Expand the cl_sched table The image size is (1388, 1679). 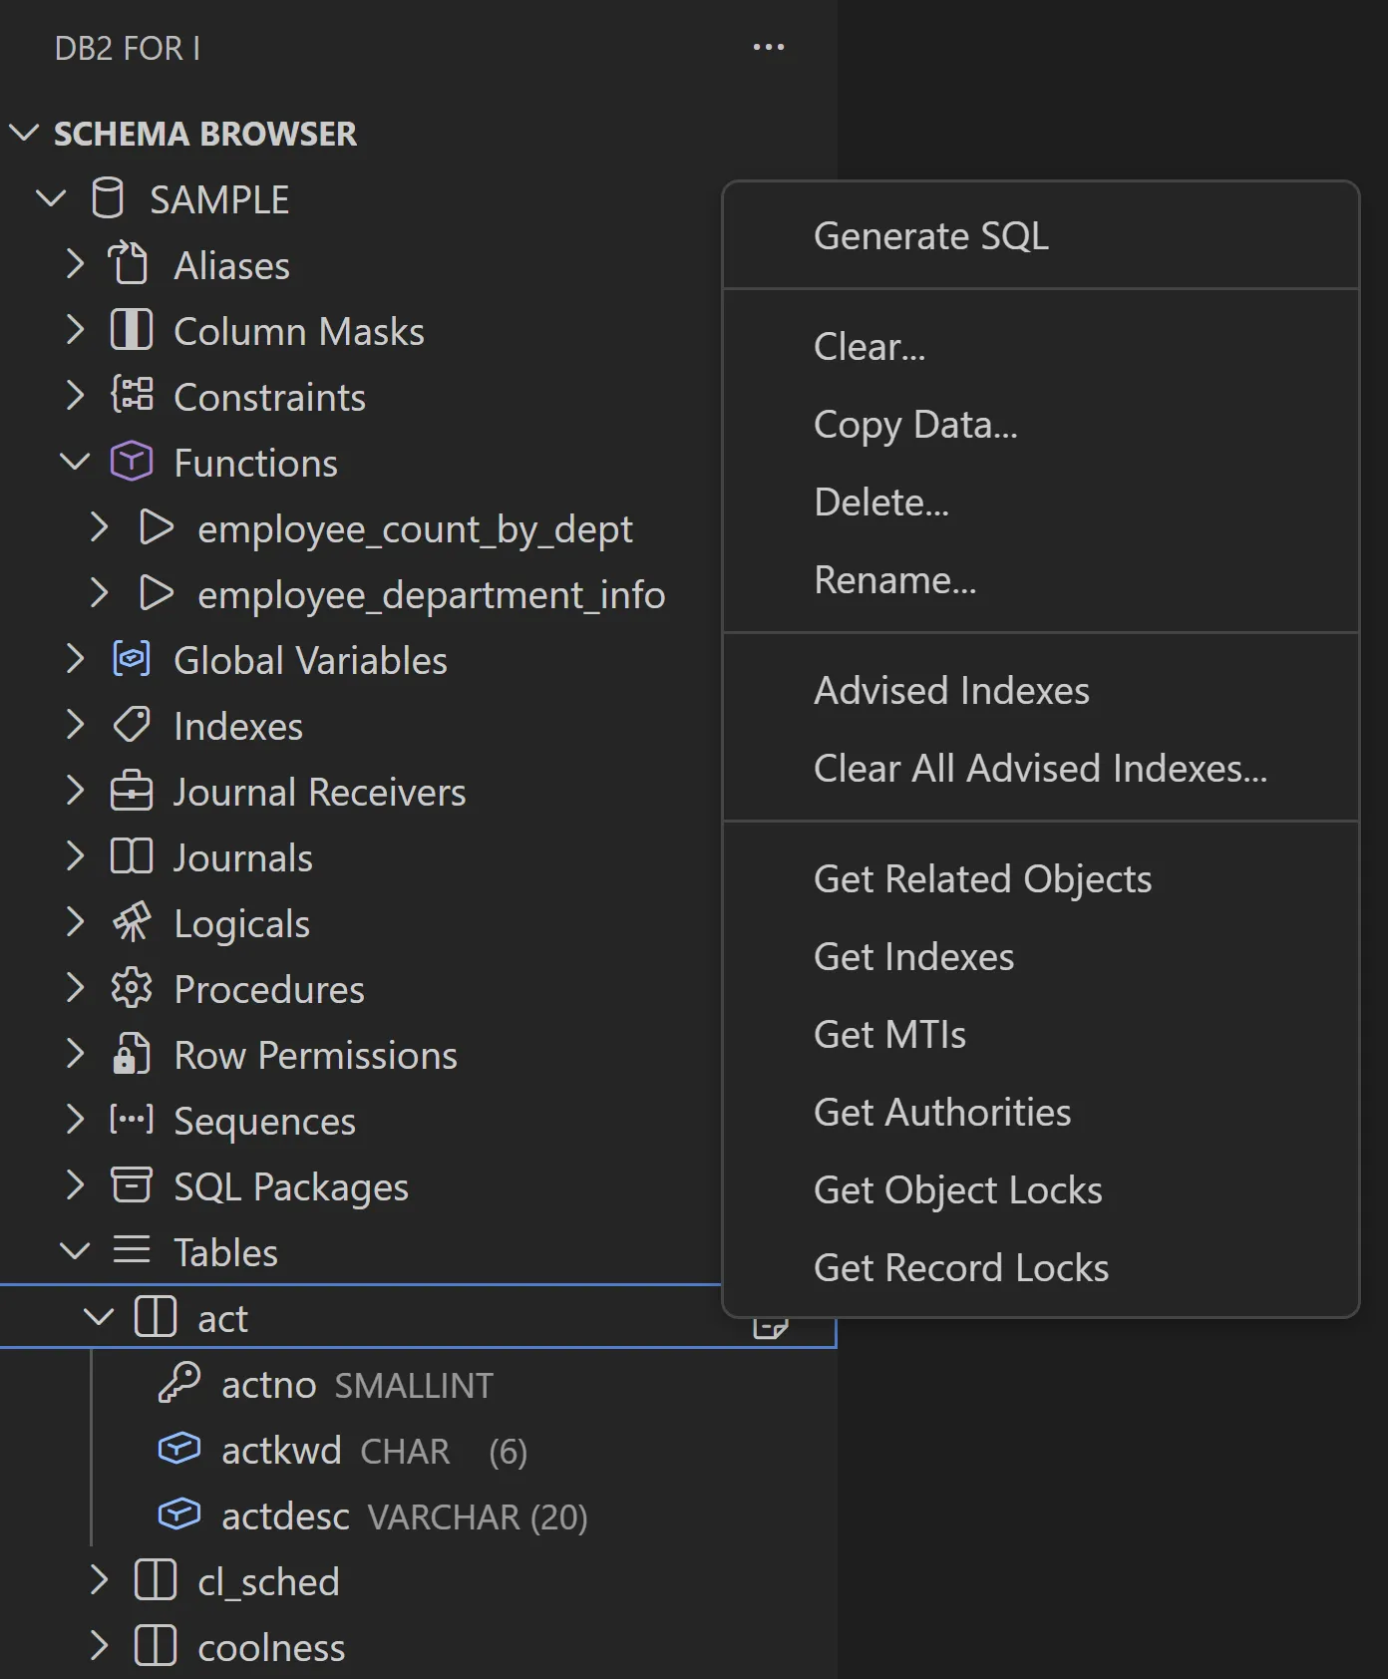(x=99, y=1581)
